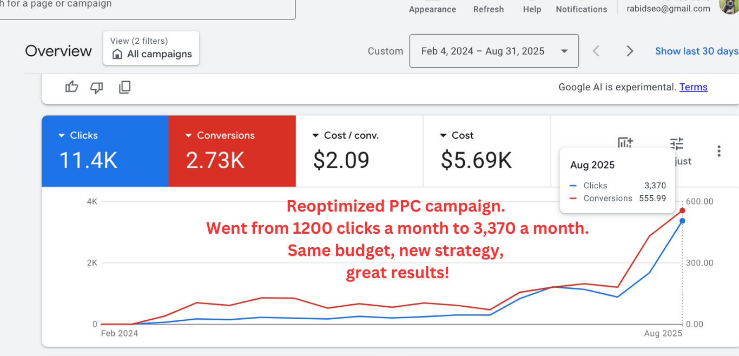Viewport: 739px width, 356px height.
Task: Click the user profile avatar photo
Action: click(728, 5)
